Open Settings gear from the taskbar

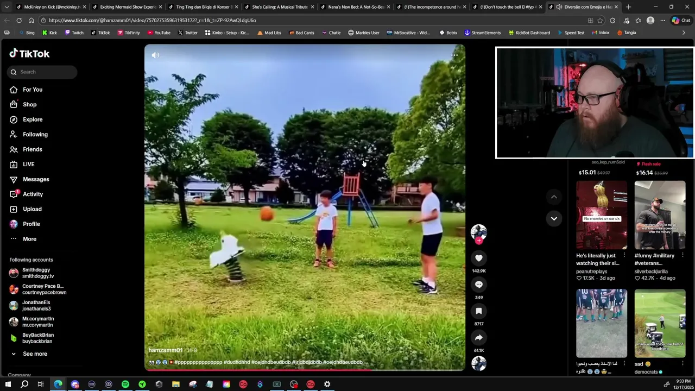327,384
